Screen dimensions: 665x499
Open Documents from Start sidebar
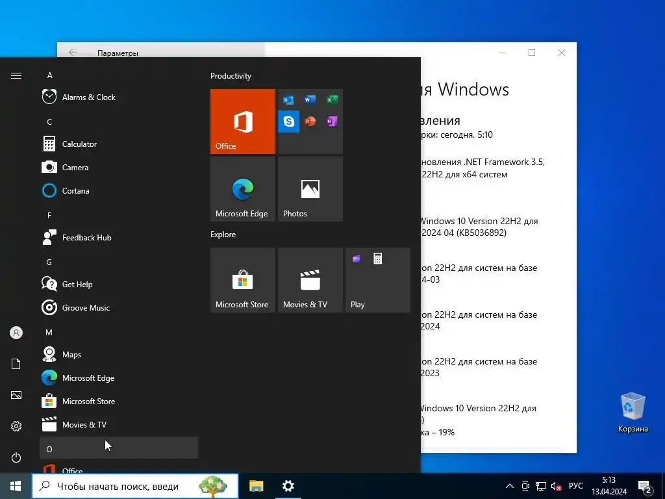click(x=16, y=364)
